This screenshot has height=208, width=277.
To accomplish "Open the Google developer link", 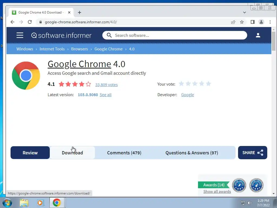I will pyautogui.click(x=187, y=95).
